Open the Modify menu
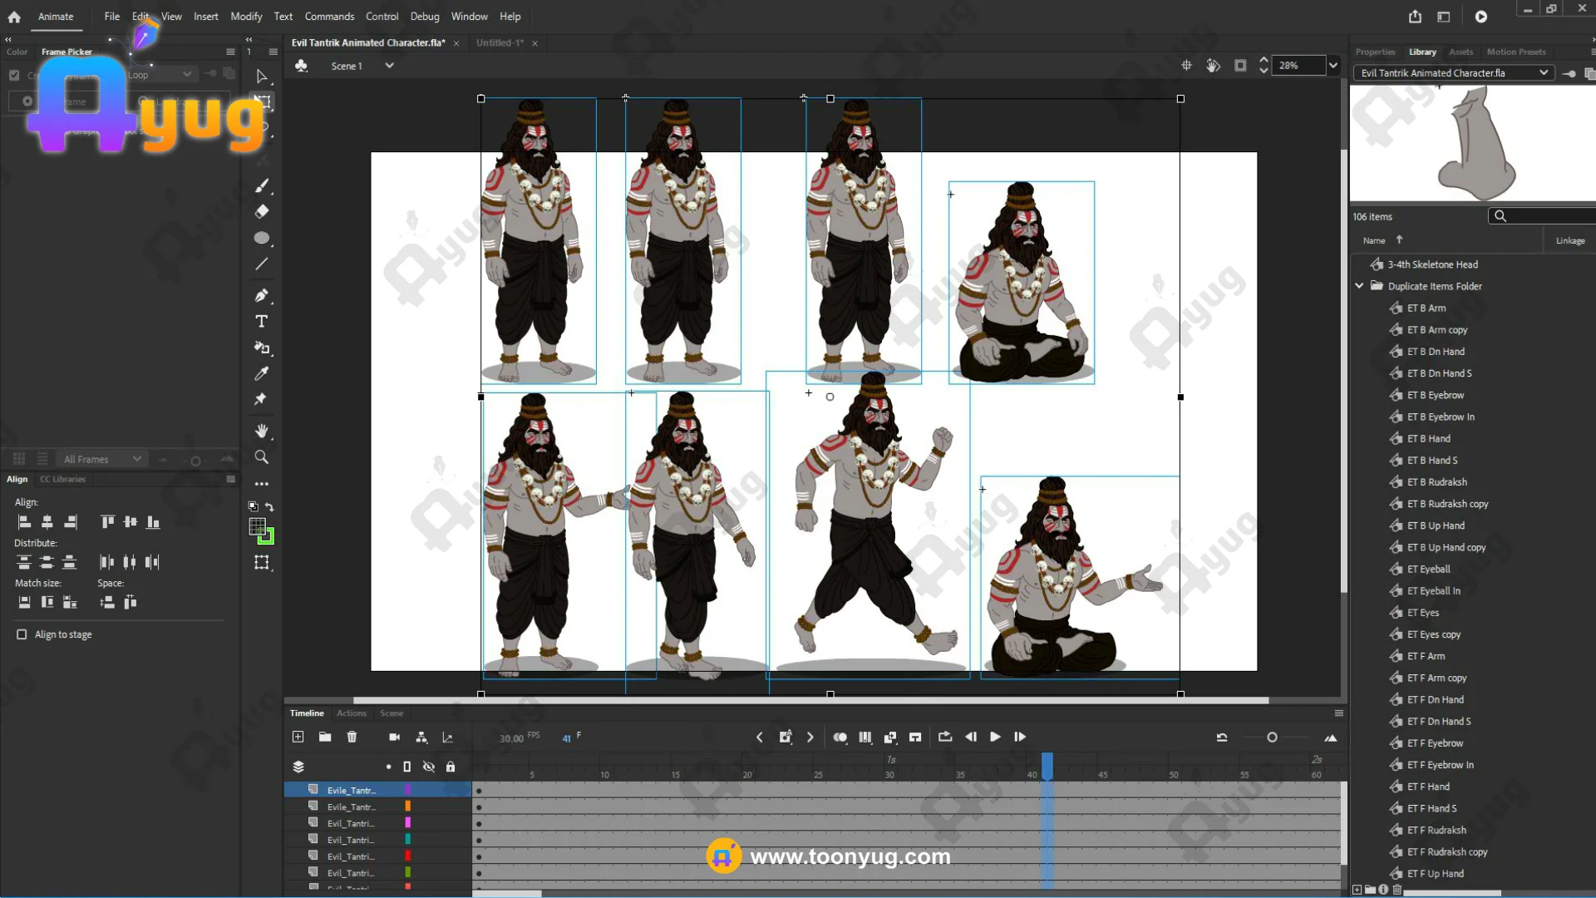This screenshot has height=898, width=1596. pyautogui.click(x=246, y=17)
